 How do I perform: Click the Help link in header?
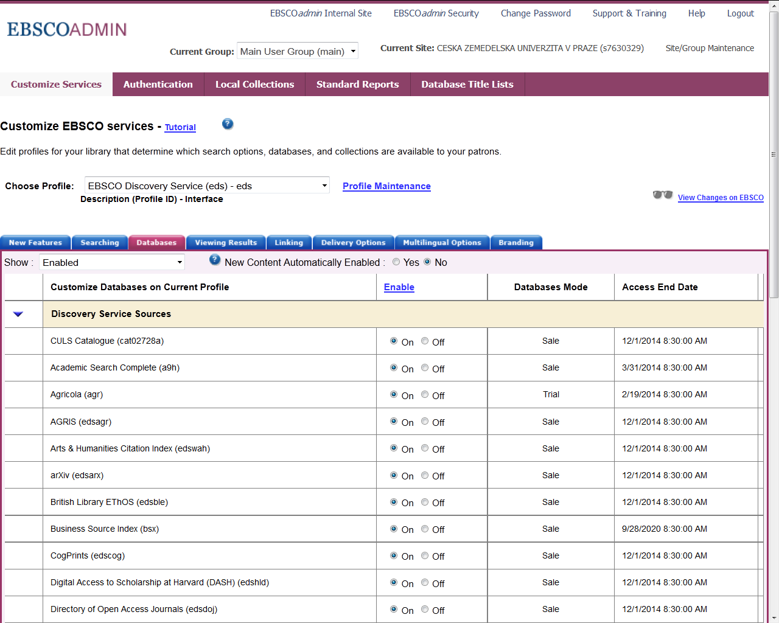point(697,13)
